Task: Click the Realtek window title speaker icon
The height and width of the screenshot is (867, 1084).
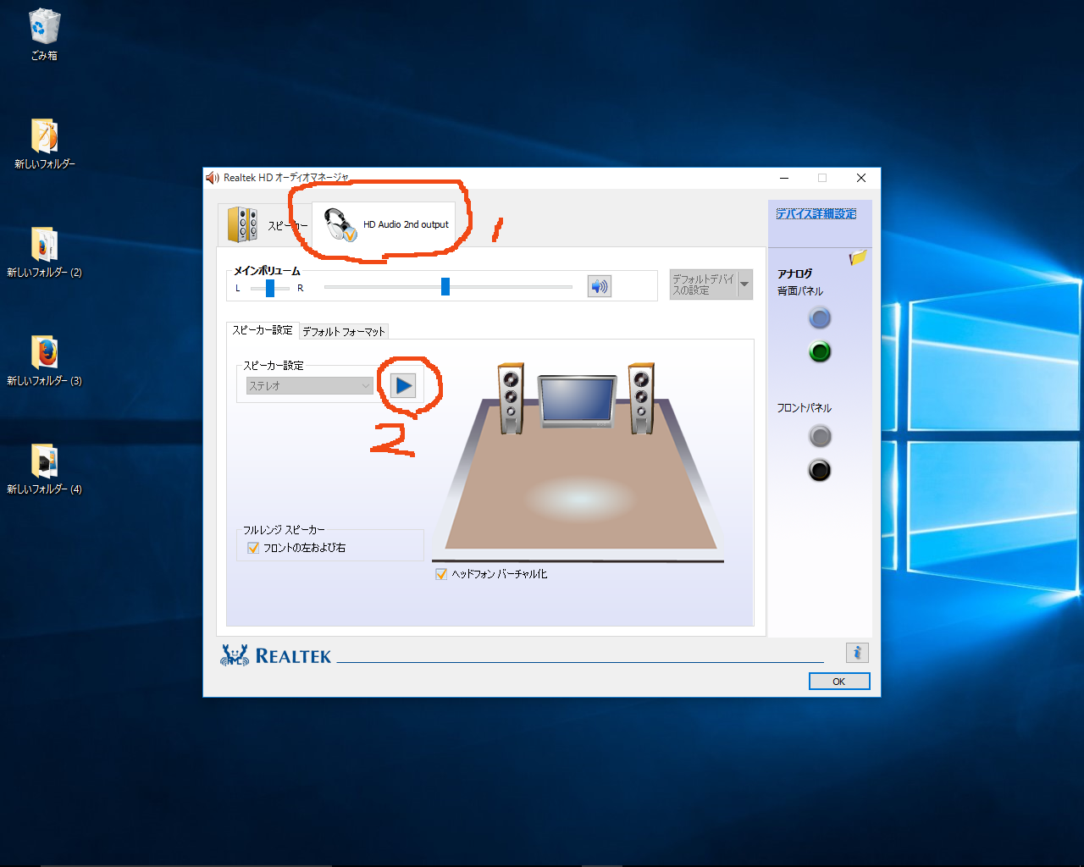Action: pos(213,178)
